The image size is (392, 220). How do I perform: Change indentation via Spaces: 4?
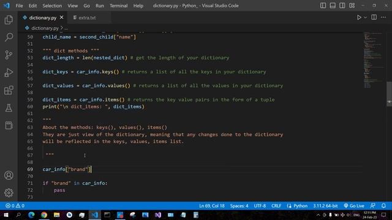pyautogui.click(x=239, y=206)
